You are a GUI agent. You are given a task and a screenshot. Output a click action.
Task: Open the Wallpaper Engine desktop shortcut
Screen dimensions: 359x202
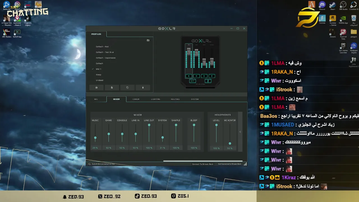(354, 48)
